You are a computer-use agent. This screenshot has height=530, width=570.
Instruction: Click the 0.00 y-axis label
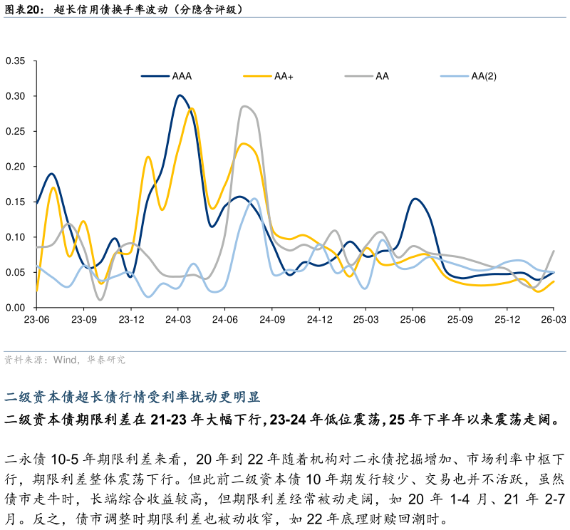(x=15, y=308)
